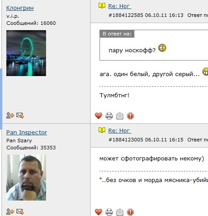The width and height of the screenshot is (208, 216).
Task: Send private message to Pan Inspector icon
Action: (x=20, y=212)
